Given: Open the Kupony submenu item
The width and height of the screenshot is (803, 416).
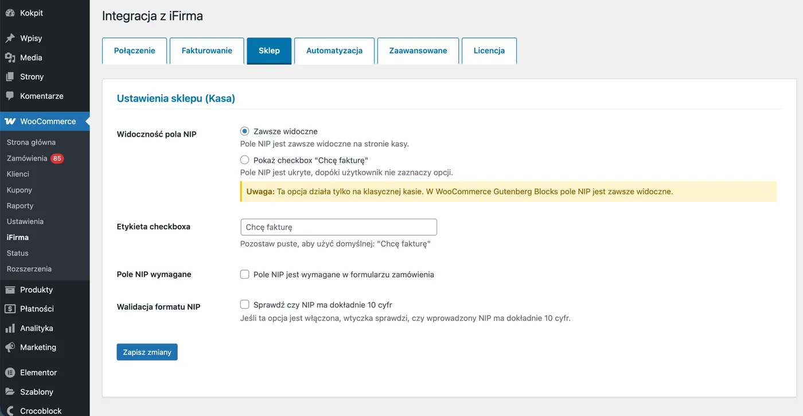Looking at the screenshot, I should [x=20, y=190].
